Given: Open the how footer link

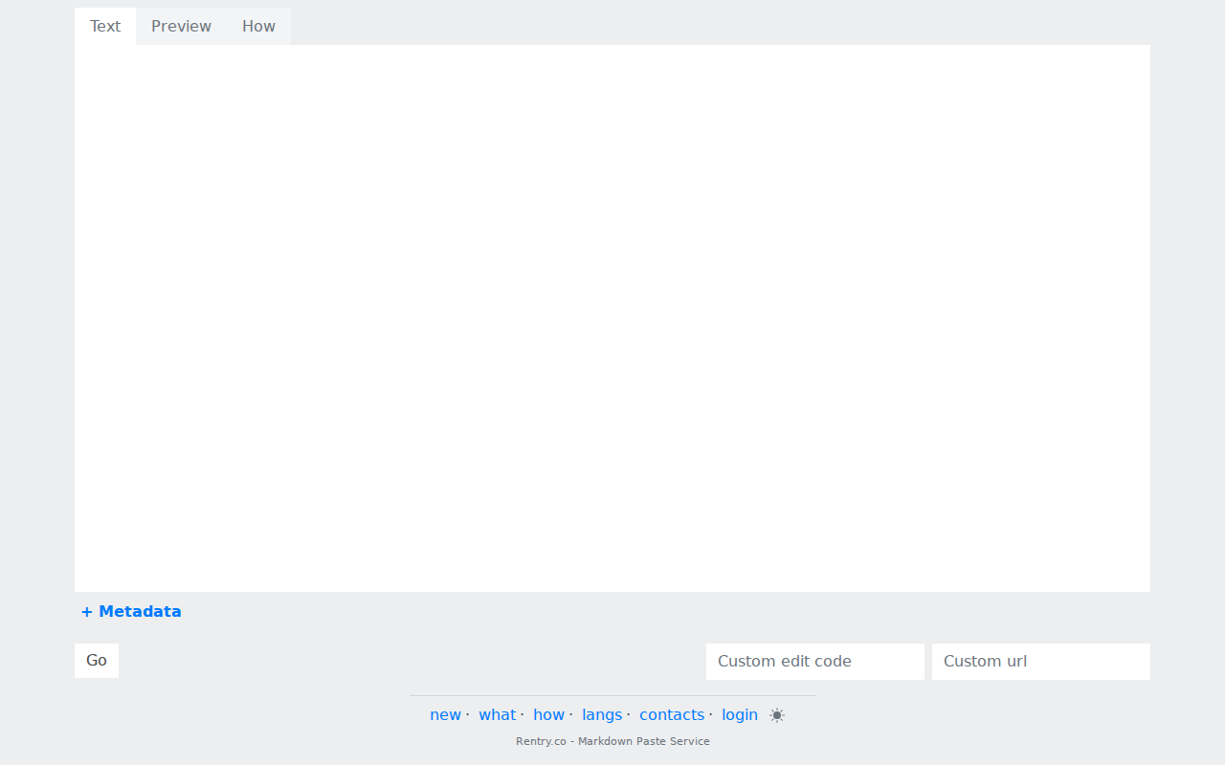Looking at the screenshot, I should [x=548, y=715].
